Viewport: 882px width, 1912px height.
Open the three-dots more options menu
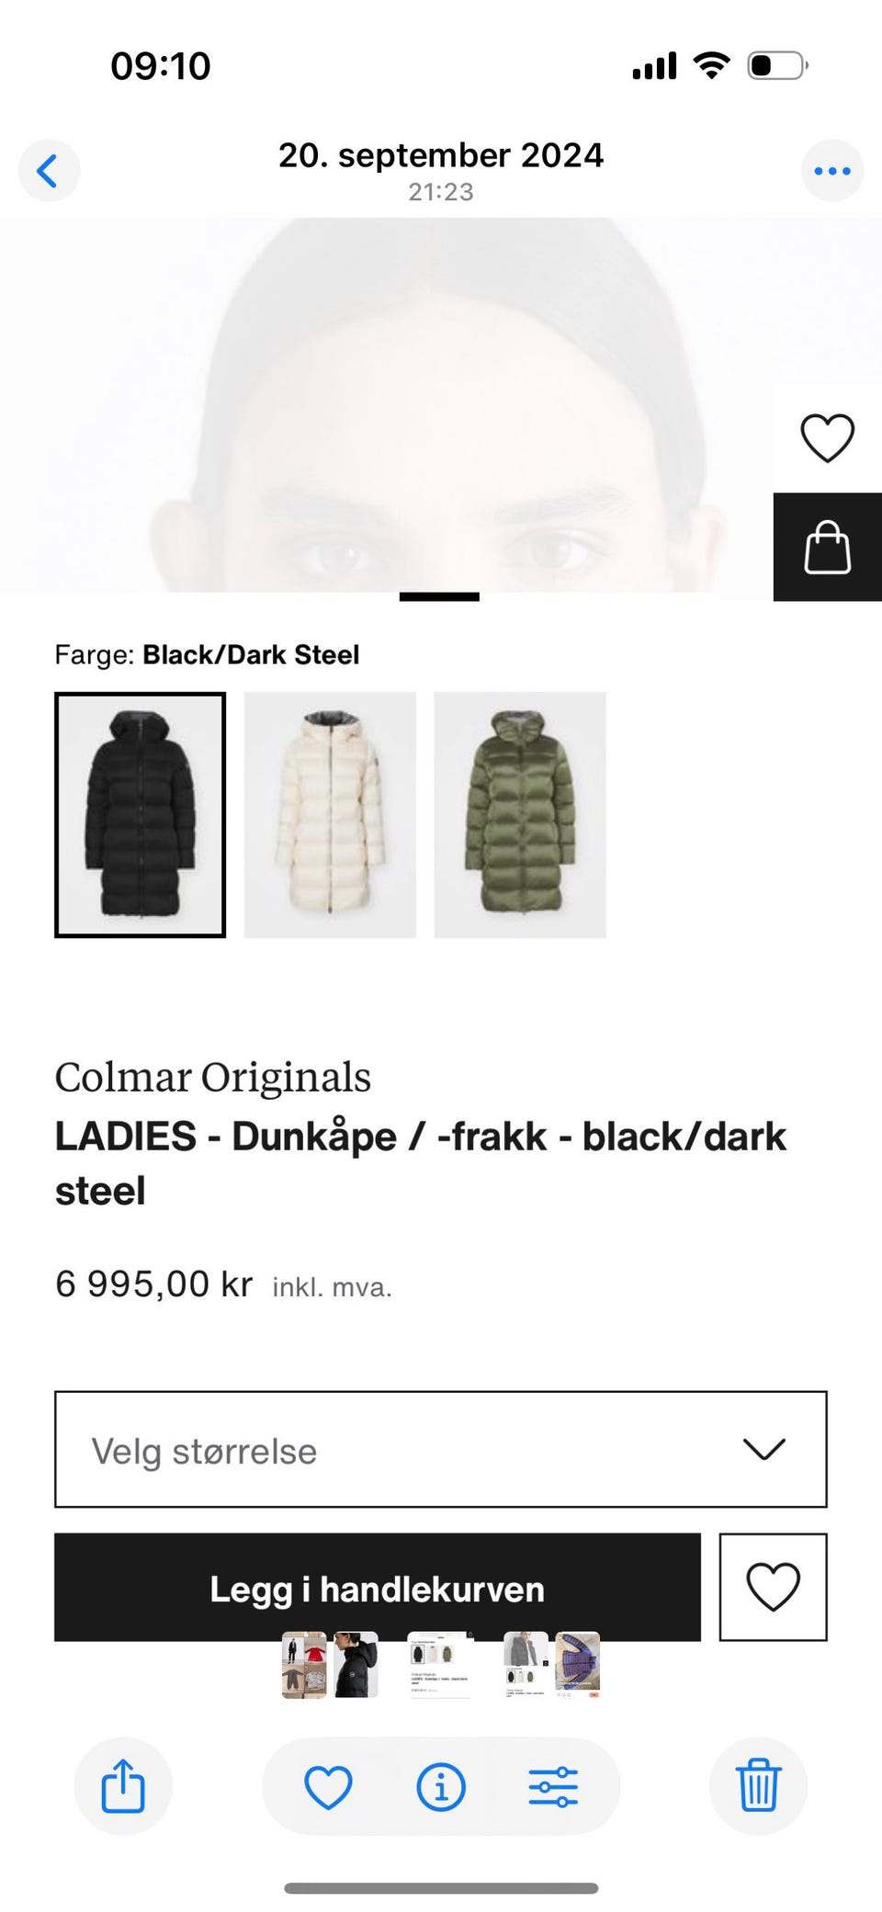tap(831, 171)
